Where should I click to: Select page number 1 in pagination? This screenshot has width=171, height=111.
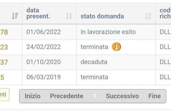(x=94, y=96)
